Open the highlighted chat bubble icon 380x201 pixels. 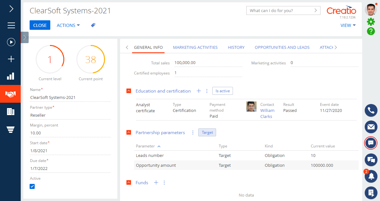pos(371,143)
